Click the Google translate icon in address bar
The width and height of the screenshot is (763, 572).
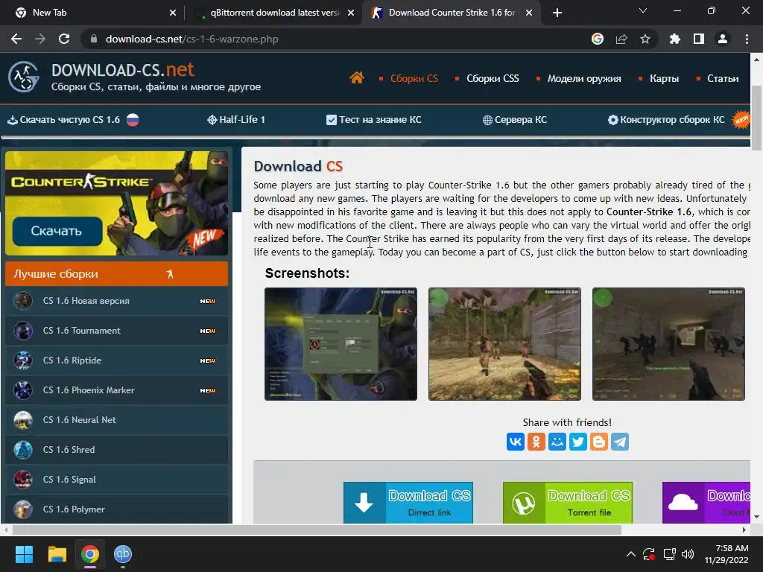(x=598, y=39)
